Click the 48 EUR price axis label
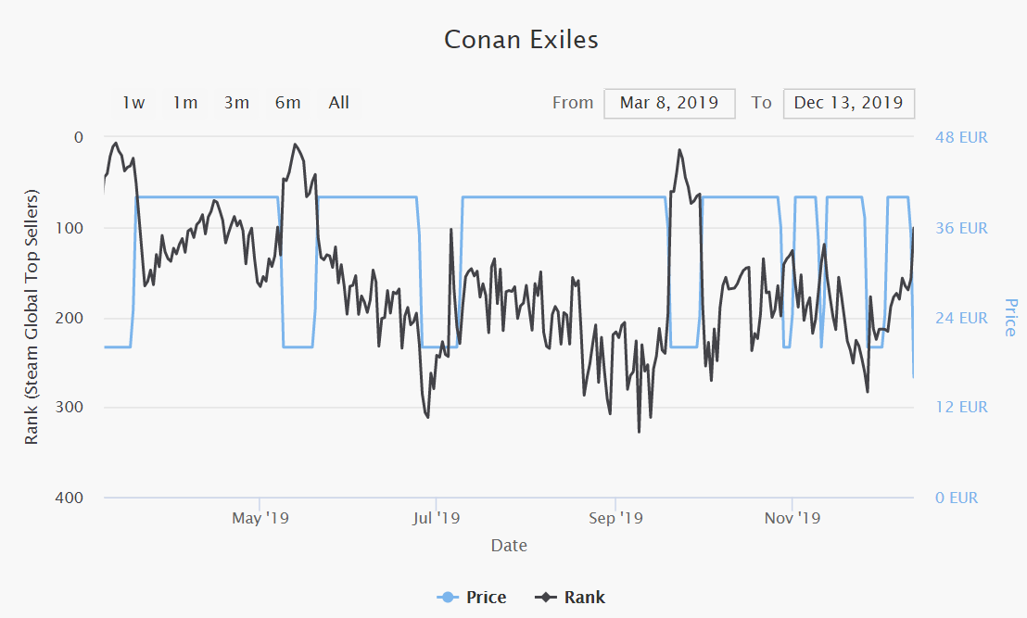Image resolution: width=1027 pixels, height=618 pixels. point(960,137)
